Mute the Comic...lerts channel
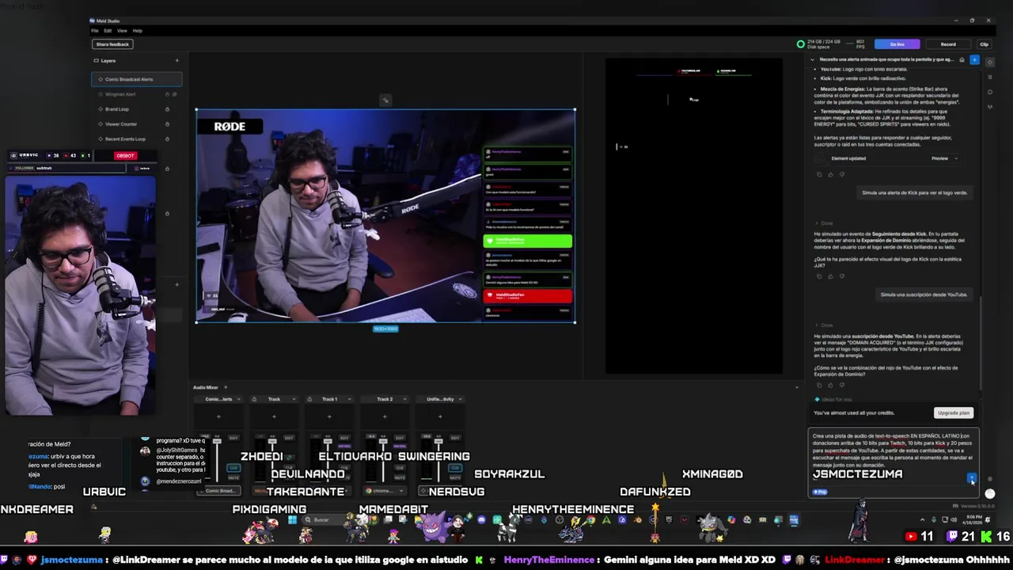This screenshot has width=1013, height=570. click(x=234, y=478)
